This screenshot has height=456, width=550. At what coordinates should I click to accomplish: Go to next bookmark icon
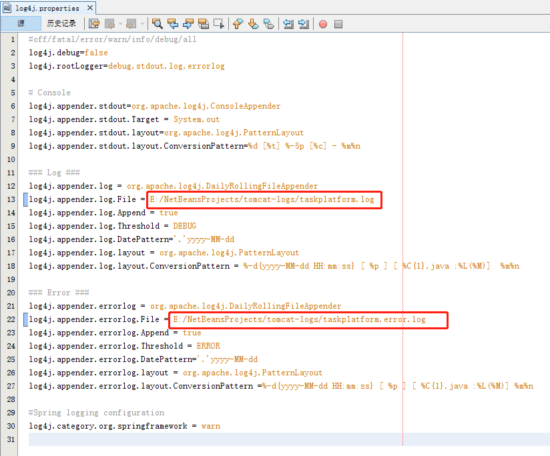pos(253,24)
